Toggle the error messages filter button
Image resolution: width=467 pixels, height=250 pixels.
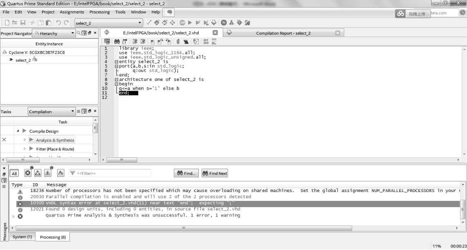(28, 173)
